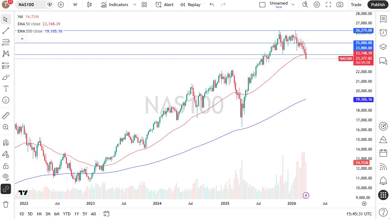Image resolution: width=390 pixels, height=219 pixels.
Task: Open the Alerts clock panel icon
Action: [x=383, y=33]
